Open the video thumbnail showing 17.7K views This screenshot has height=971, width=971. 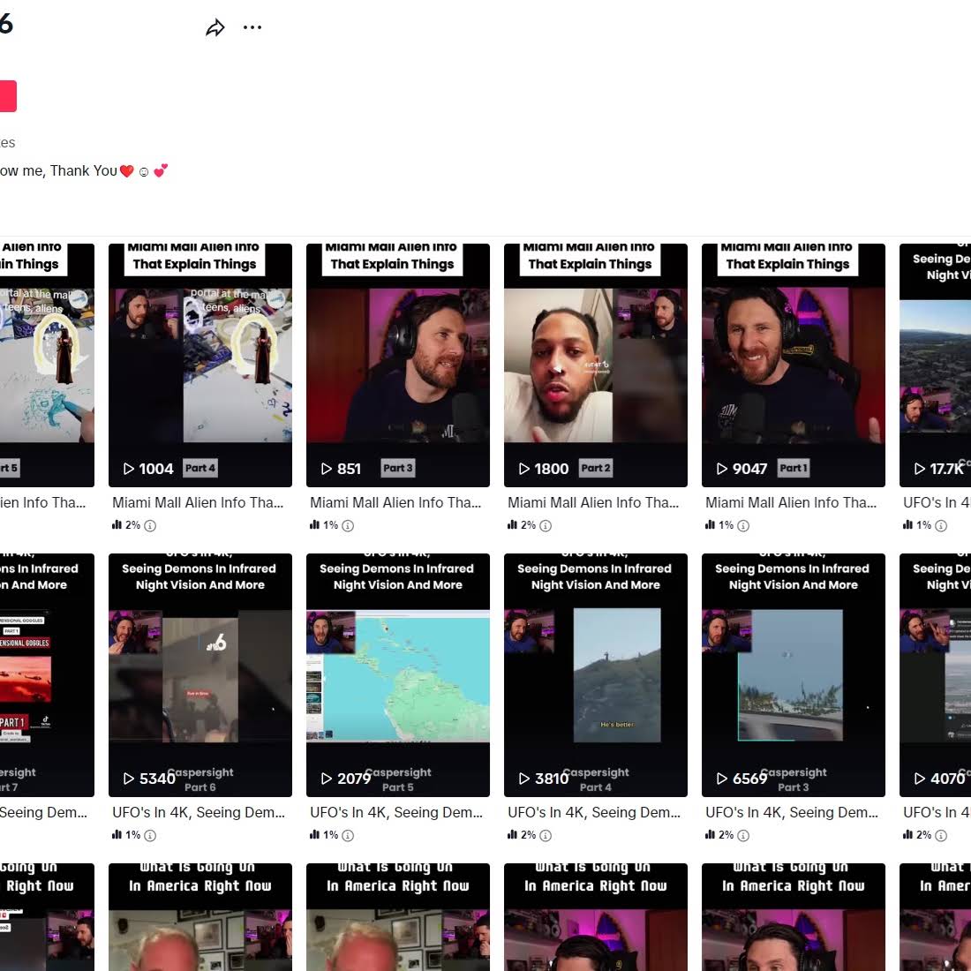click(x=935, y=365)
